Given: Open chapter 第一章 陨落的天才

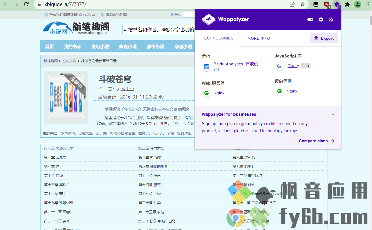Looking at the screenshot, I should click(59, 148).
